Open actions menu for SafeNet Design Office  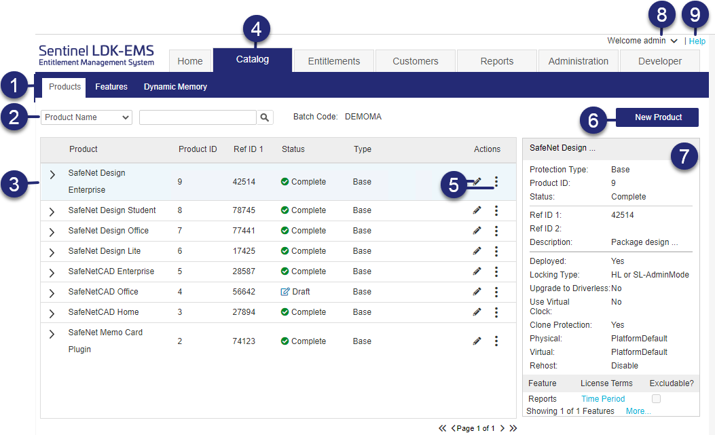point(496,231)
